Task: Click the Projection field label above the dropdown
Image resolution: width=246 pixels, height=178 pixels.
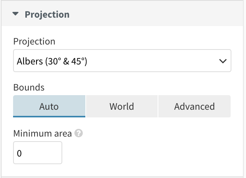Action: (34, 41)
